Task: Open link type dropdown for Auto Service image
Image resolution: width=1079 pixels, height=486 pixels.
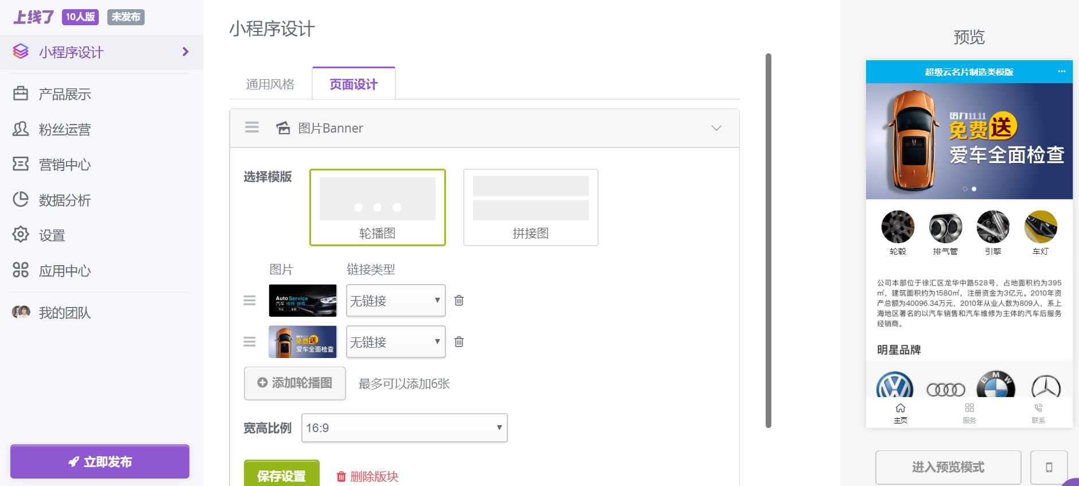Action: (396, 301)
